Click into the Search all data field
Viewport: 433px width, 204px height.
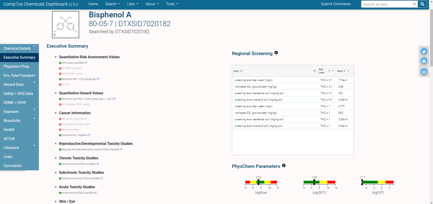(x=386, y=4)
